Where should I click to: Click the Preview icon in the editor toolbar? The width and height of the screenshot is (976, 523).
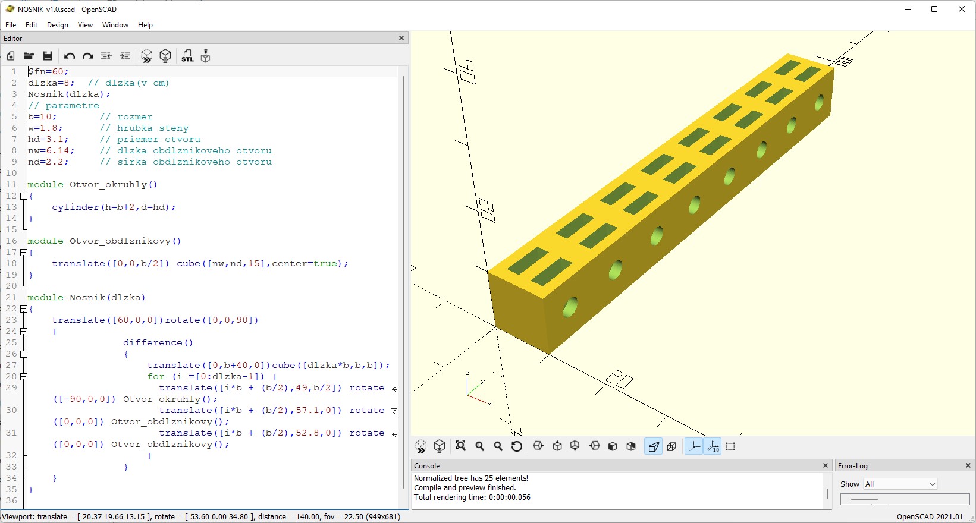147,56
